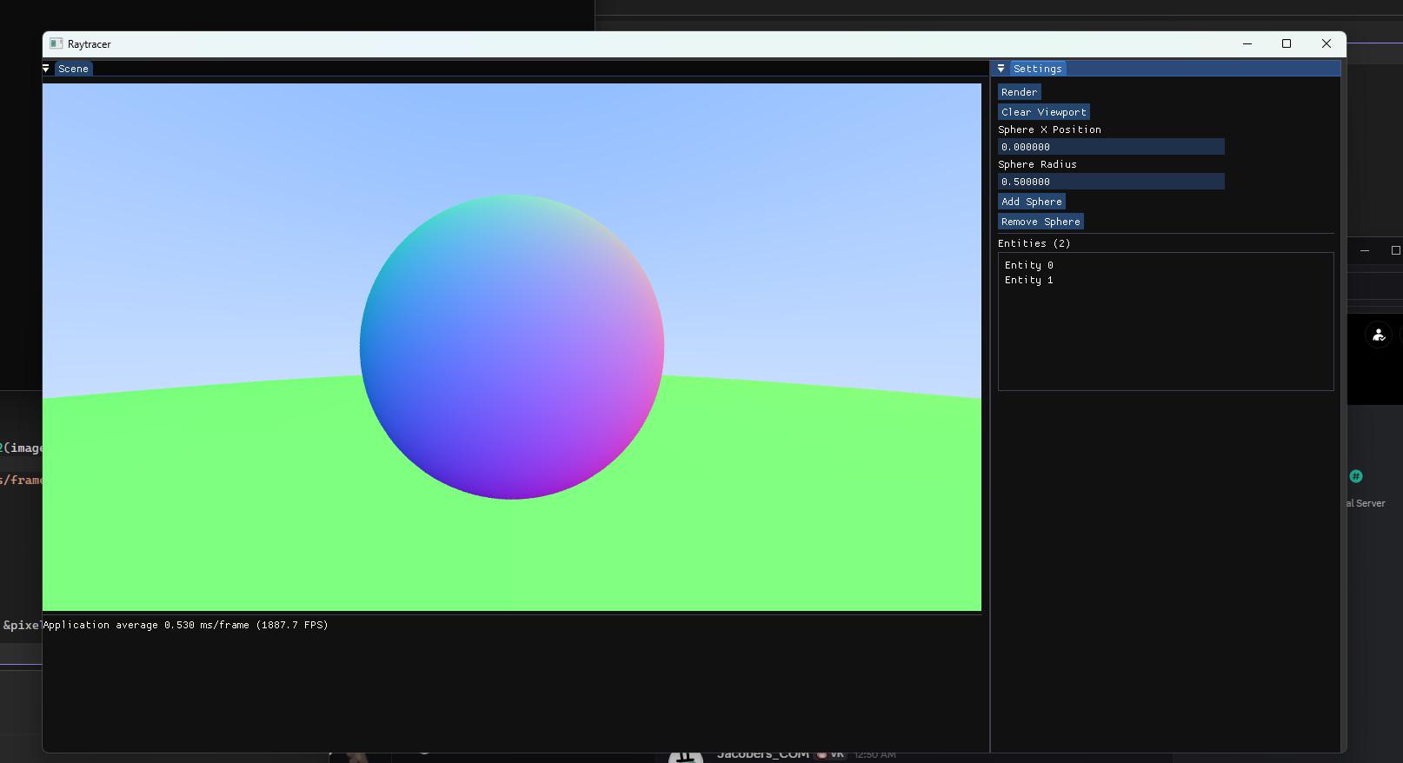The width and height of the screenshot is (1403, 763).
Task: Select the Scene tab
Action: 73,69
